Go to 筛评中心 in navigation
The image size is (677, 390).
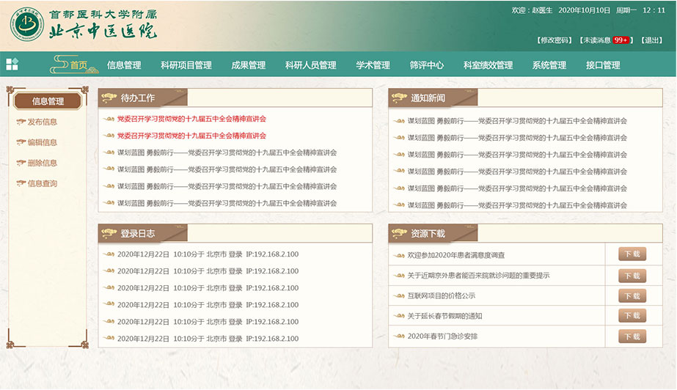coord(426,65)
